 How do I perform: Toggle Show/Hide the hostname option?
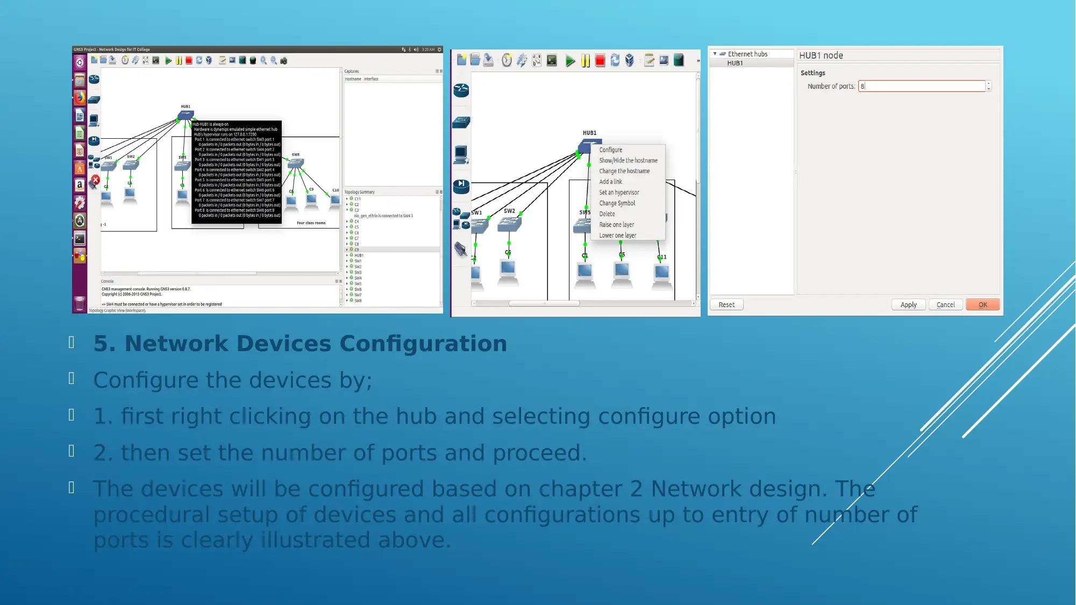628,160
